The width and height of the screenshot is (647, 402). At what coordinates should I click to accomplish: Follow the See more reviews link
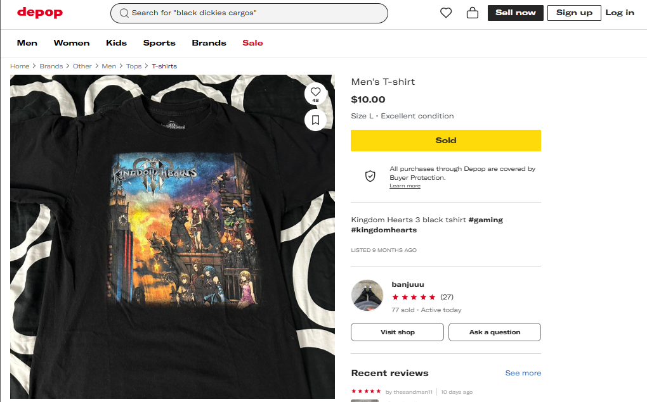tap(523, 373)
